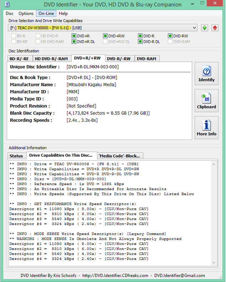Toggle the DVD-RW checkbox
This screenshot has height=282, width=226.
(170, 36)
